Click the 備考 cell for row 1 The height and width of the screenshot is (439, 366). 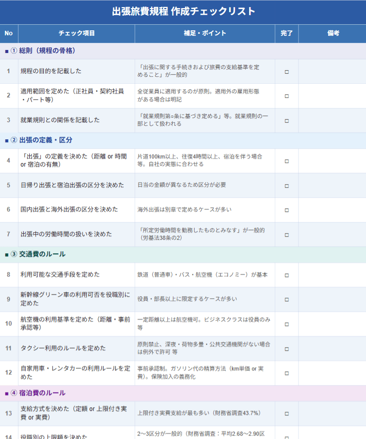pyautogui.click(x=332, y=72)
